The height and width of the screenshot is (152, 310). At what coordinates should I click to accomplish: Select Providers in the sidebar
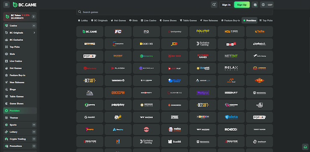coord(20,111)
